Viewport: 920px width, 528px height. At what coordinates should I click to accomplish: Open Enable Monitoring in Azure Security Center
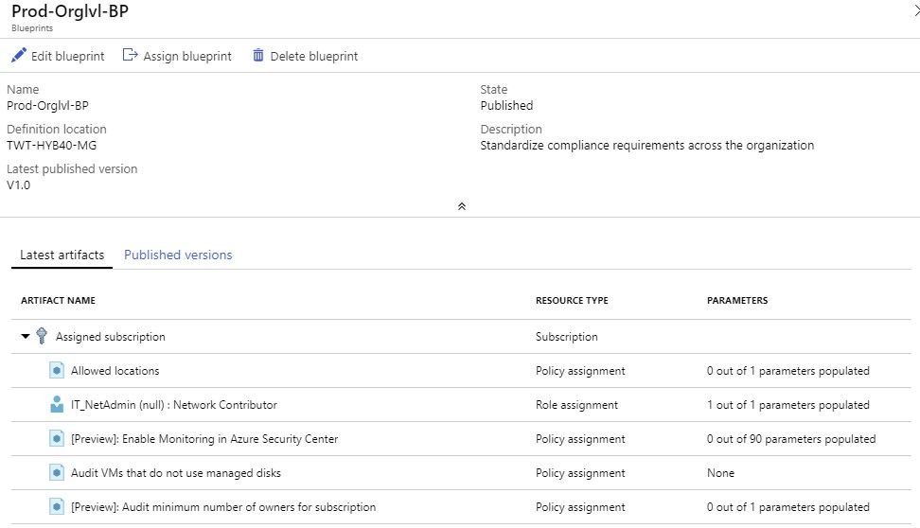click(x=203, y=439)
